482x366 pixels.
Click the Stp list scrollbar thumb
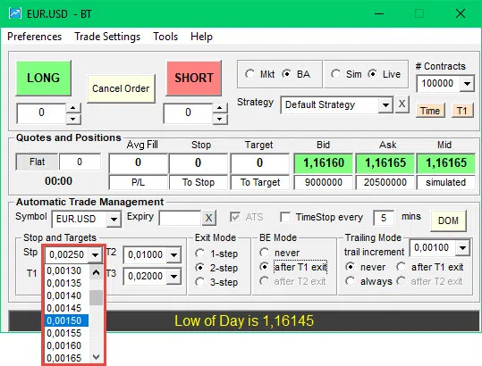pyautogui.click(x=96, y=297)
